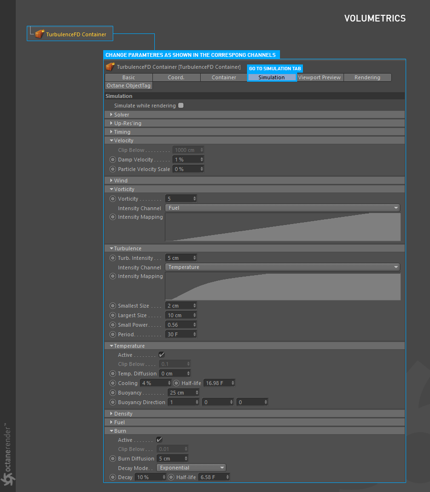The width and height of the screenshot is (430, 492).
Task: Toggle the Damp Velocity animation dot
Action: [x=113, y=160]
